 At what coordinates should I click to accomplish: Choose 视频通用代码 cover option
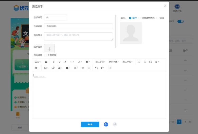pyautogui.click(x=139, y=18)
